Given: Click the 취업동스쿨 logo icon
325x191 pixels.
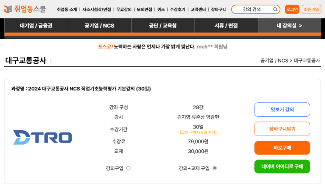Looking at the screenshot, I should tap(8, 9).
